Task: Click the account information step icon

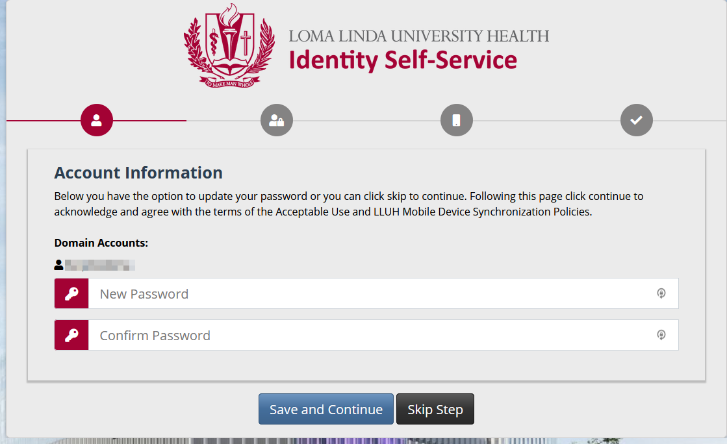Action: 96,120
